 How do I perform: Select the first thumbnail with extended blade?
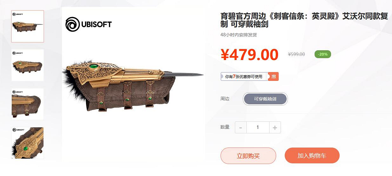click(x=28, y=26)
